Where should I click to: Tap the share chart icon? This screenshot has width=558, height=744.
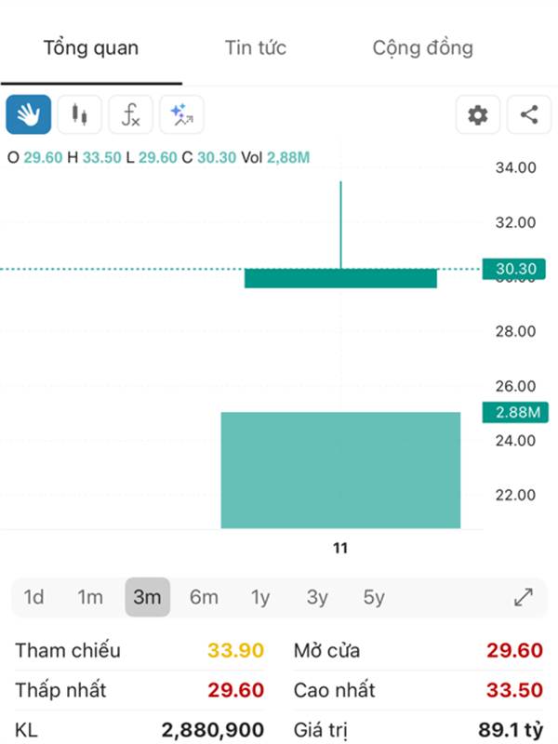coord(529,115)
